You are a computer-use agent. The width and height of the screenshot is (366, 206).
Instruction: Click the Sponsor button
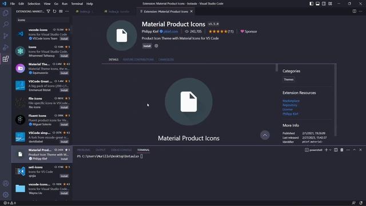249,31
